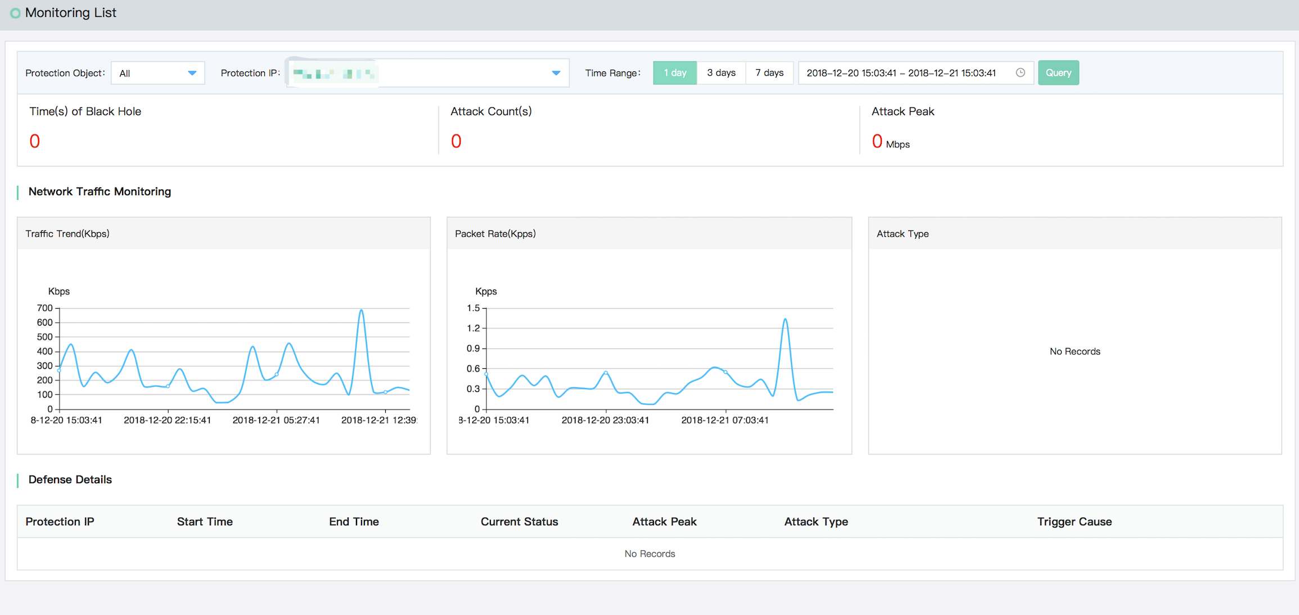The image size is (1299, 615).
Task: Click No Records row in Defense Details table
Action: pos(649,554)
